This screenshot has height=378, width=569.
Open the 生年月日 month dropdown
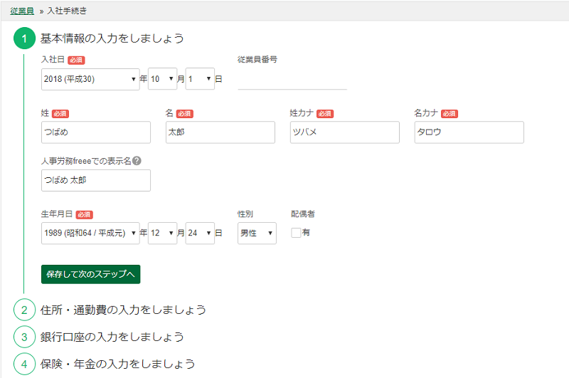click(x=162, y=233)
